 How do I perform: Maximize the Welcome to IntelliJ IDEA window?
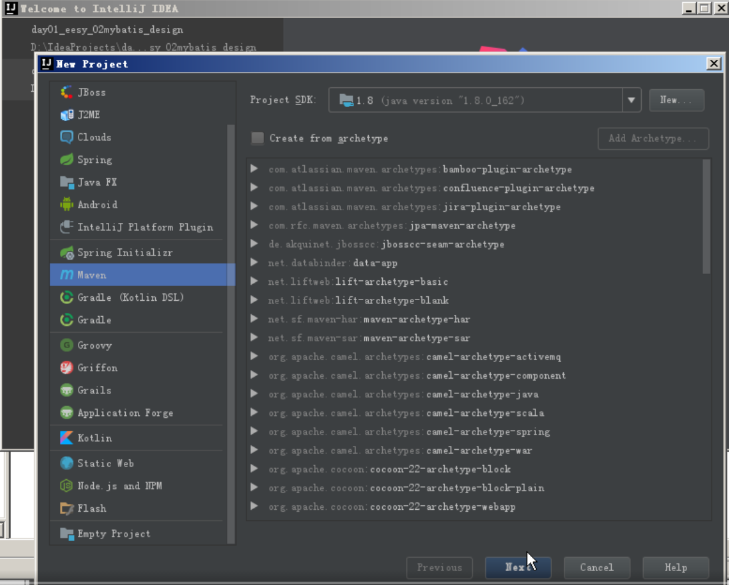pos(704,9)
